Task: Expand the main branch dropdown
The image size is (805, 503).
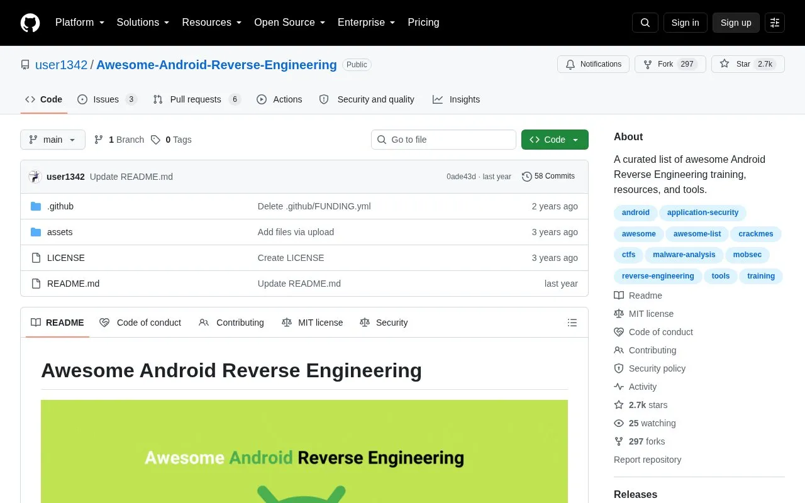Action: coord(53,140)
